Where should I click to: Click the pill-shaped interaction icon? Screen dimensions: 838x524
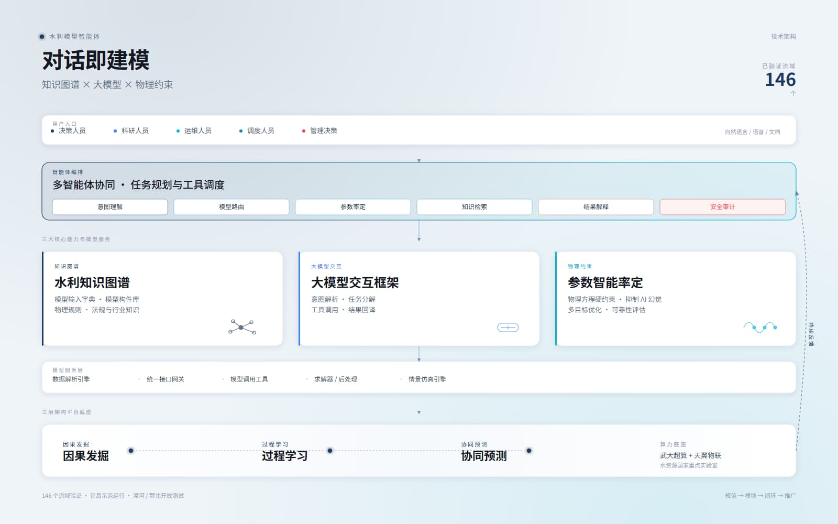pos(508,327)
